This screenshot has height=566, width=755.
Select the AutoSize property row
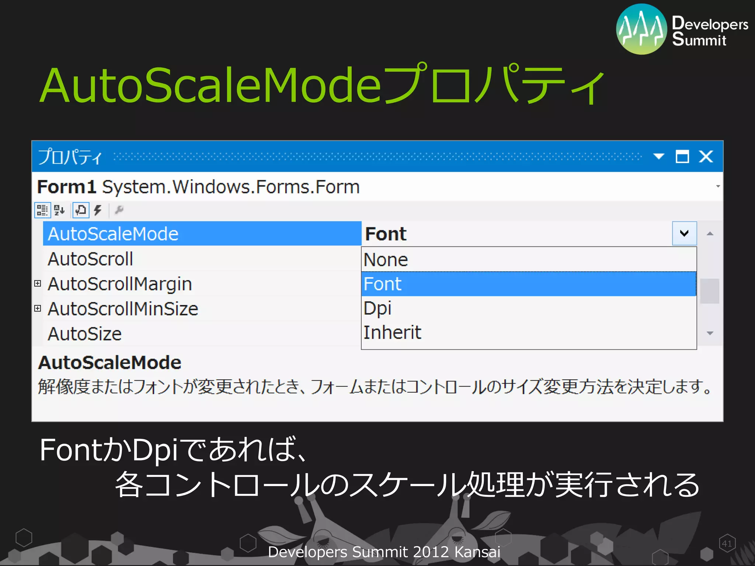pyautogui.click(x=202, y=334)
